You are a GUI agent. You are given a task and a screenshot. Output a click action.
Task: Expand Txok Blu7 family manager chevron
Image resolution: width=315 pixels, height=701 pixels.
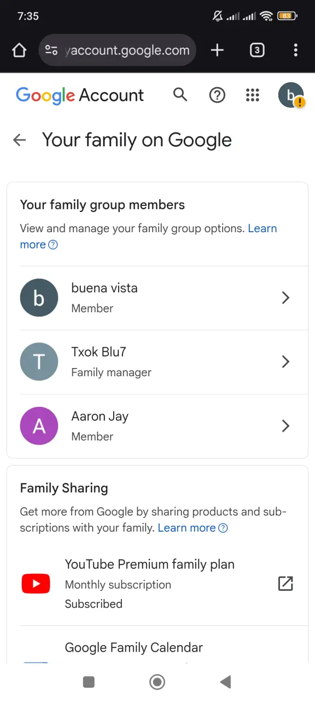(285, 362)
